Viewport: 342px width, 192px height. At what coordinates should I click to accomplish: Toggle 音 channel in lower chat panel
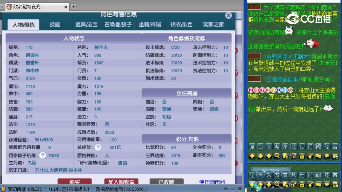click(x=335, y=175)
